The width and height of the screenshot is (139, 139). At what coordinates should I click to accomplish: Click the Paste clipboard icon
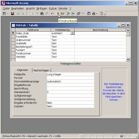pyautogui.click(x=42, y=14)
